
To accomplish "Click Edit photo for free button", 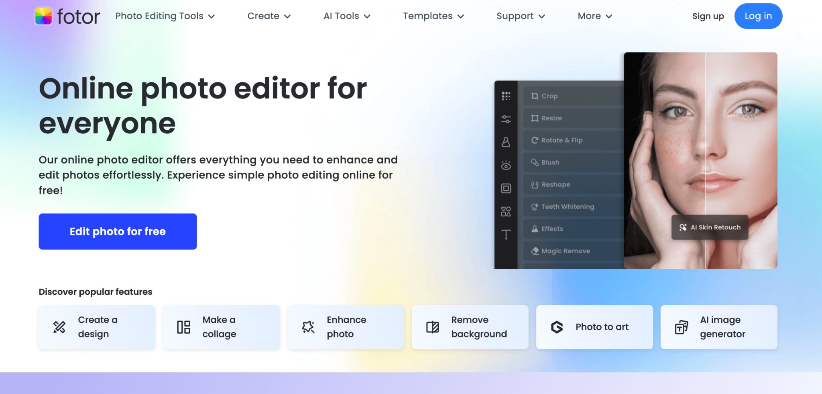I will tap(118, 231).
